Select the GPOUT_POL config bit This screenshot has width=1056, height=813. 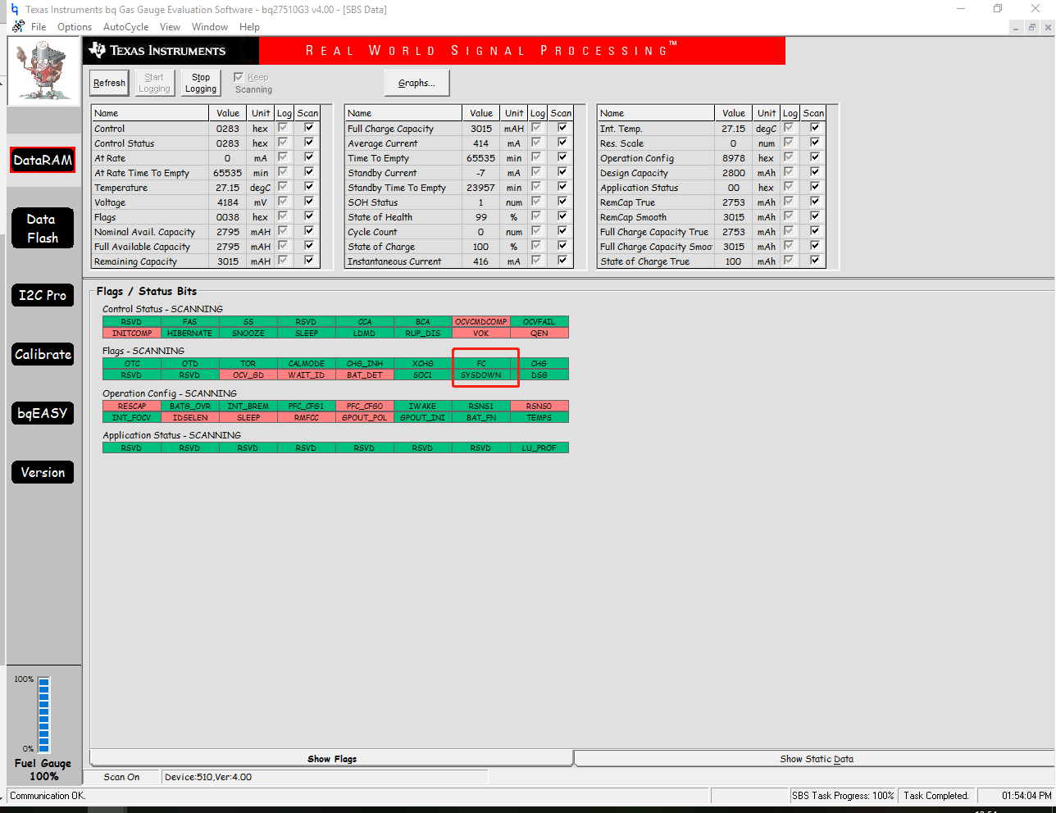365,418
